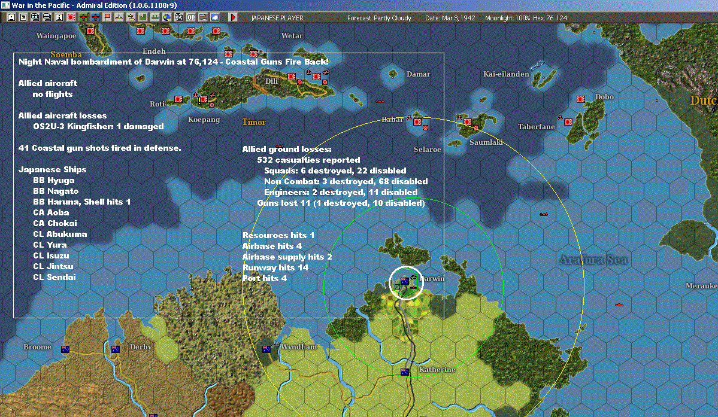The width and height of the screenshot is (718, 417).
Task: Click the Night Naval bombardment of Darwin heading
Action: [x=174, y=62]
